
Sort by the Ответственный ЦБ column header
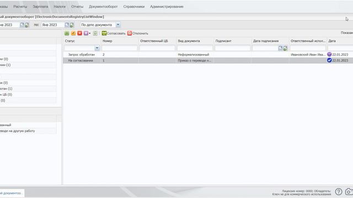pos(157,41)
